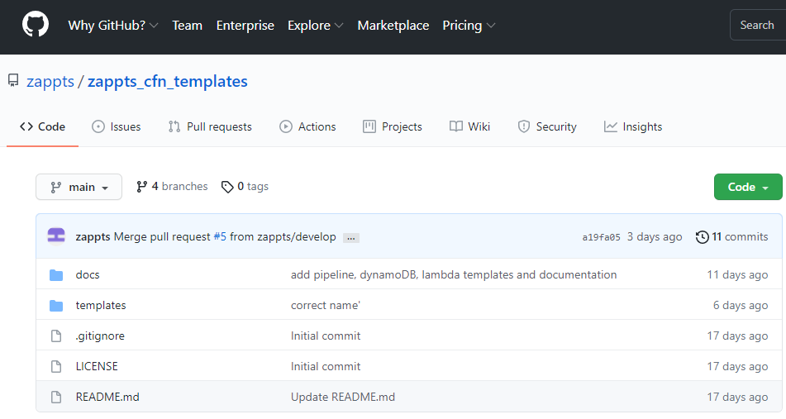Open the Merge pull request commit message
The image size is (786, 419).
tap(162, 236)
